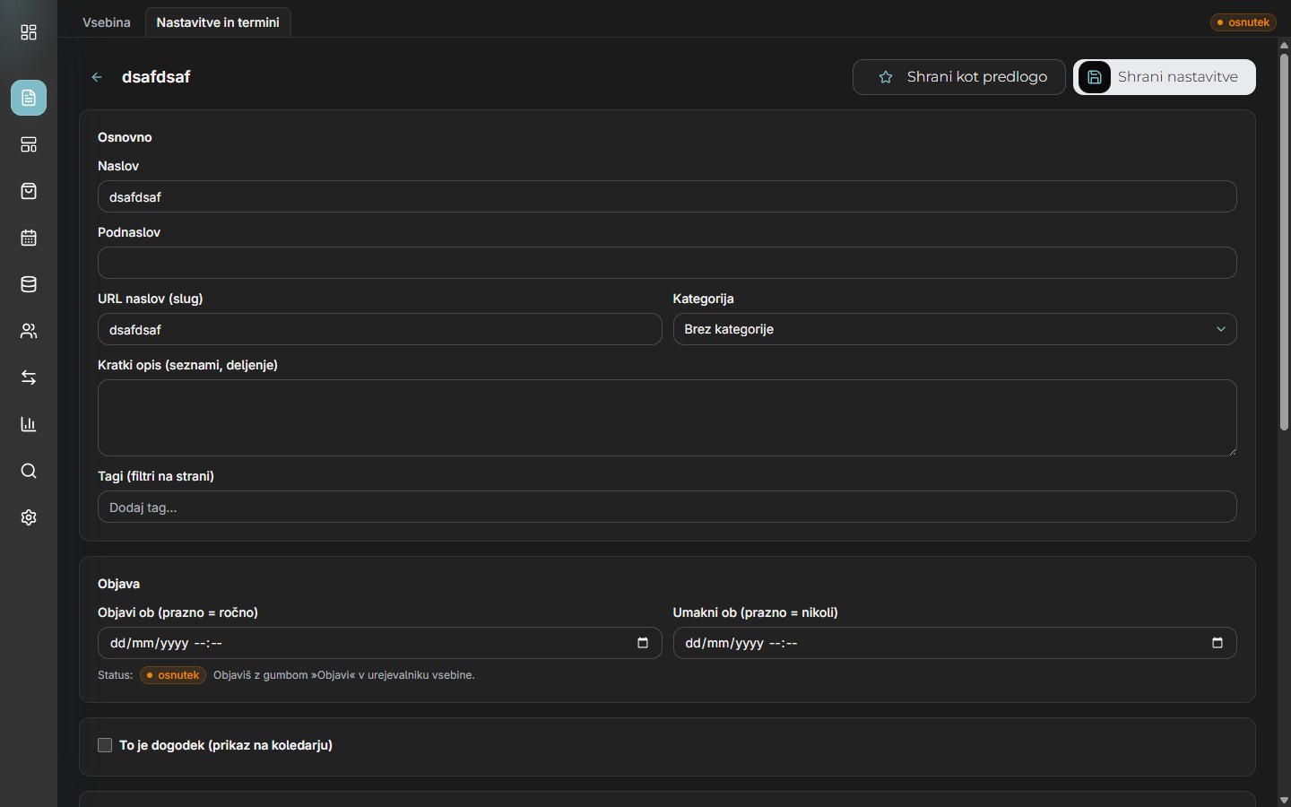Click the scrollbar up arrow
Screen dimensions: 1291x807
tap(1284, 44)
